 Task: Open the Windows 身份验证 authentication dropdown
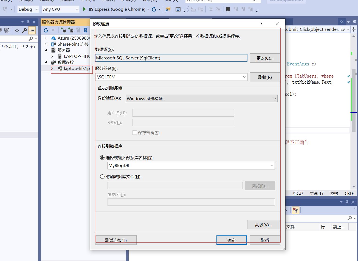tap(274, 98)
